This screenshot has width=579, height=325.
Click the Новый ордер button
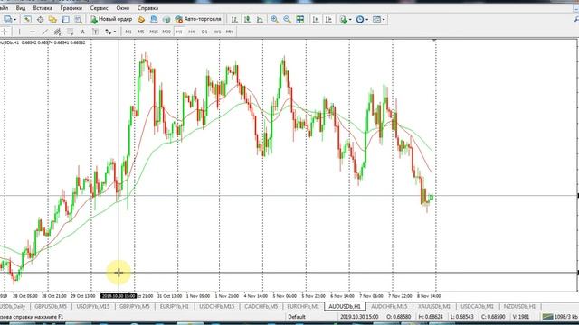click(x=111, y=19)
